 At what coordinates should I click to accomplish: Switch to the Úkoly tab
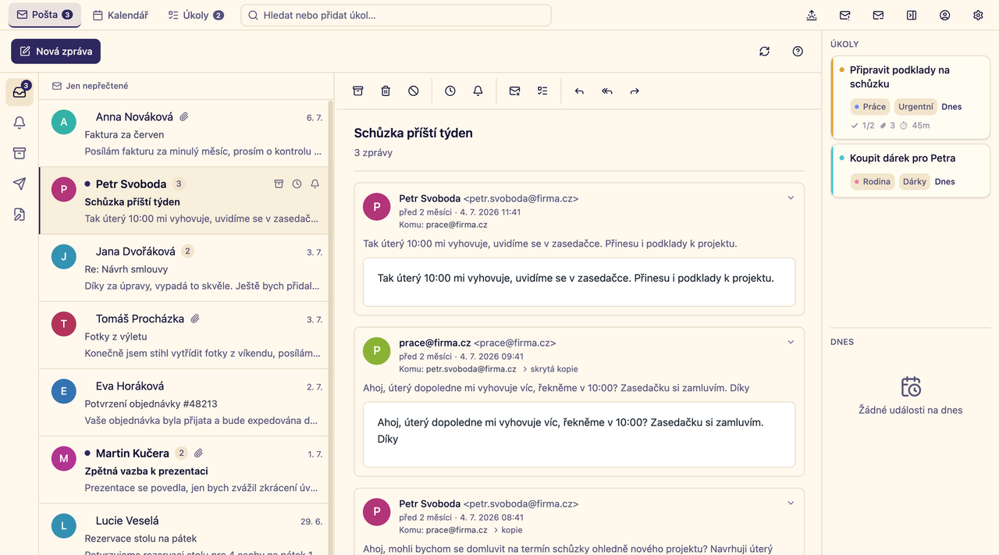[x=196, y=15]
